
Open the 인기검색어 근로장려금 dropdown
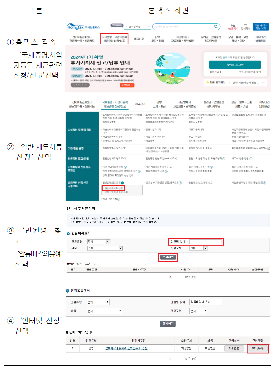[138, 27]
